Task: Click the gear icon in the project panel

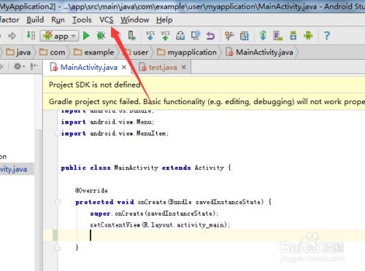Action: coord(19,66)
